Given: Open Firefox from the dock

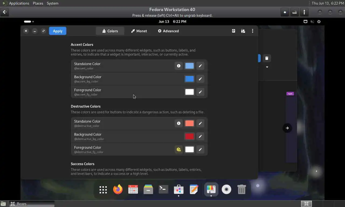Looking at the screenshot, I should point(118,189).
